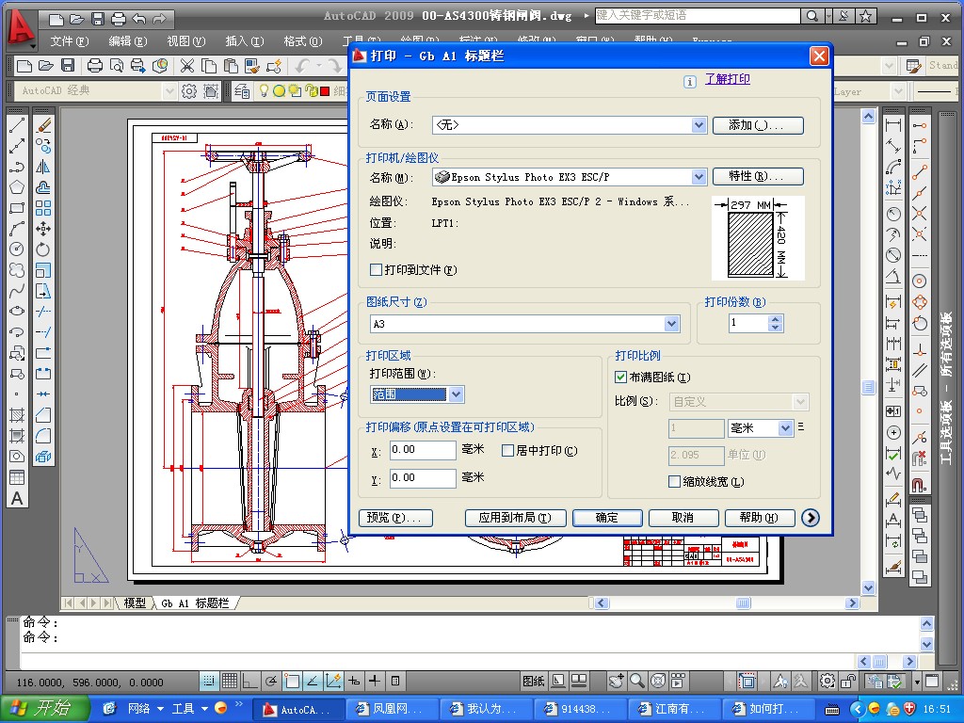Click the 预览 (Preview) button
Image resolution: width=964 pixels, height=723 pixels.
tap(395, 518)
